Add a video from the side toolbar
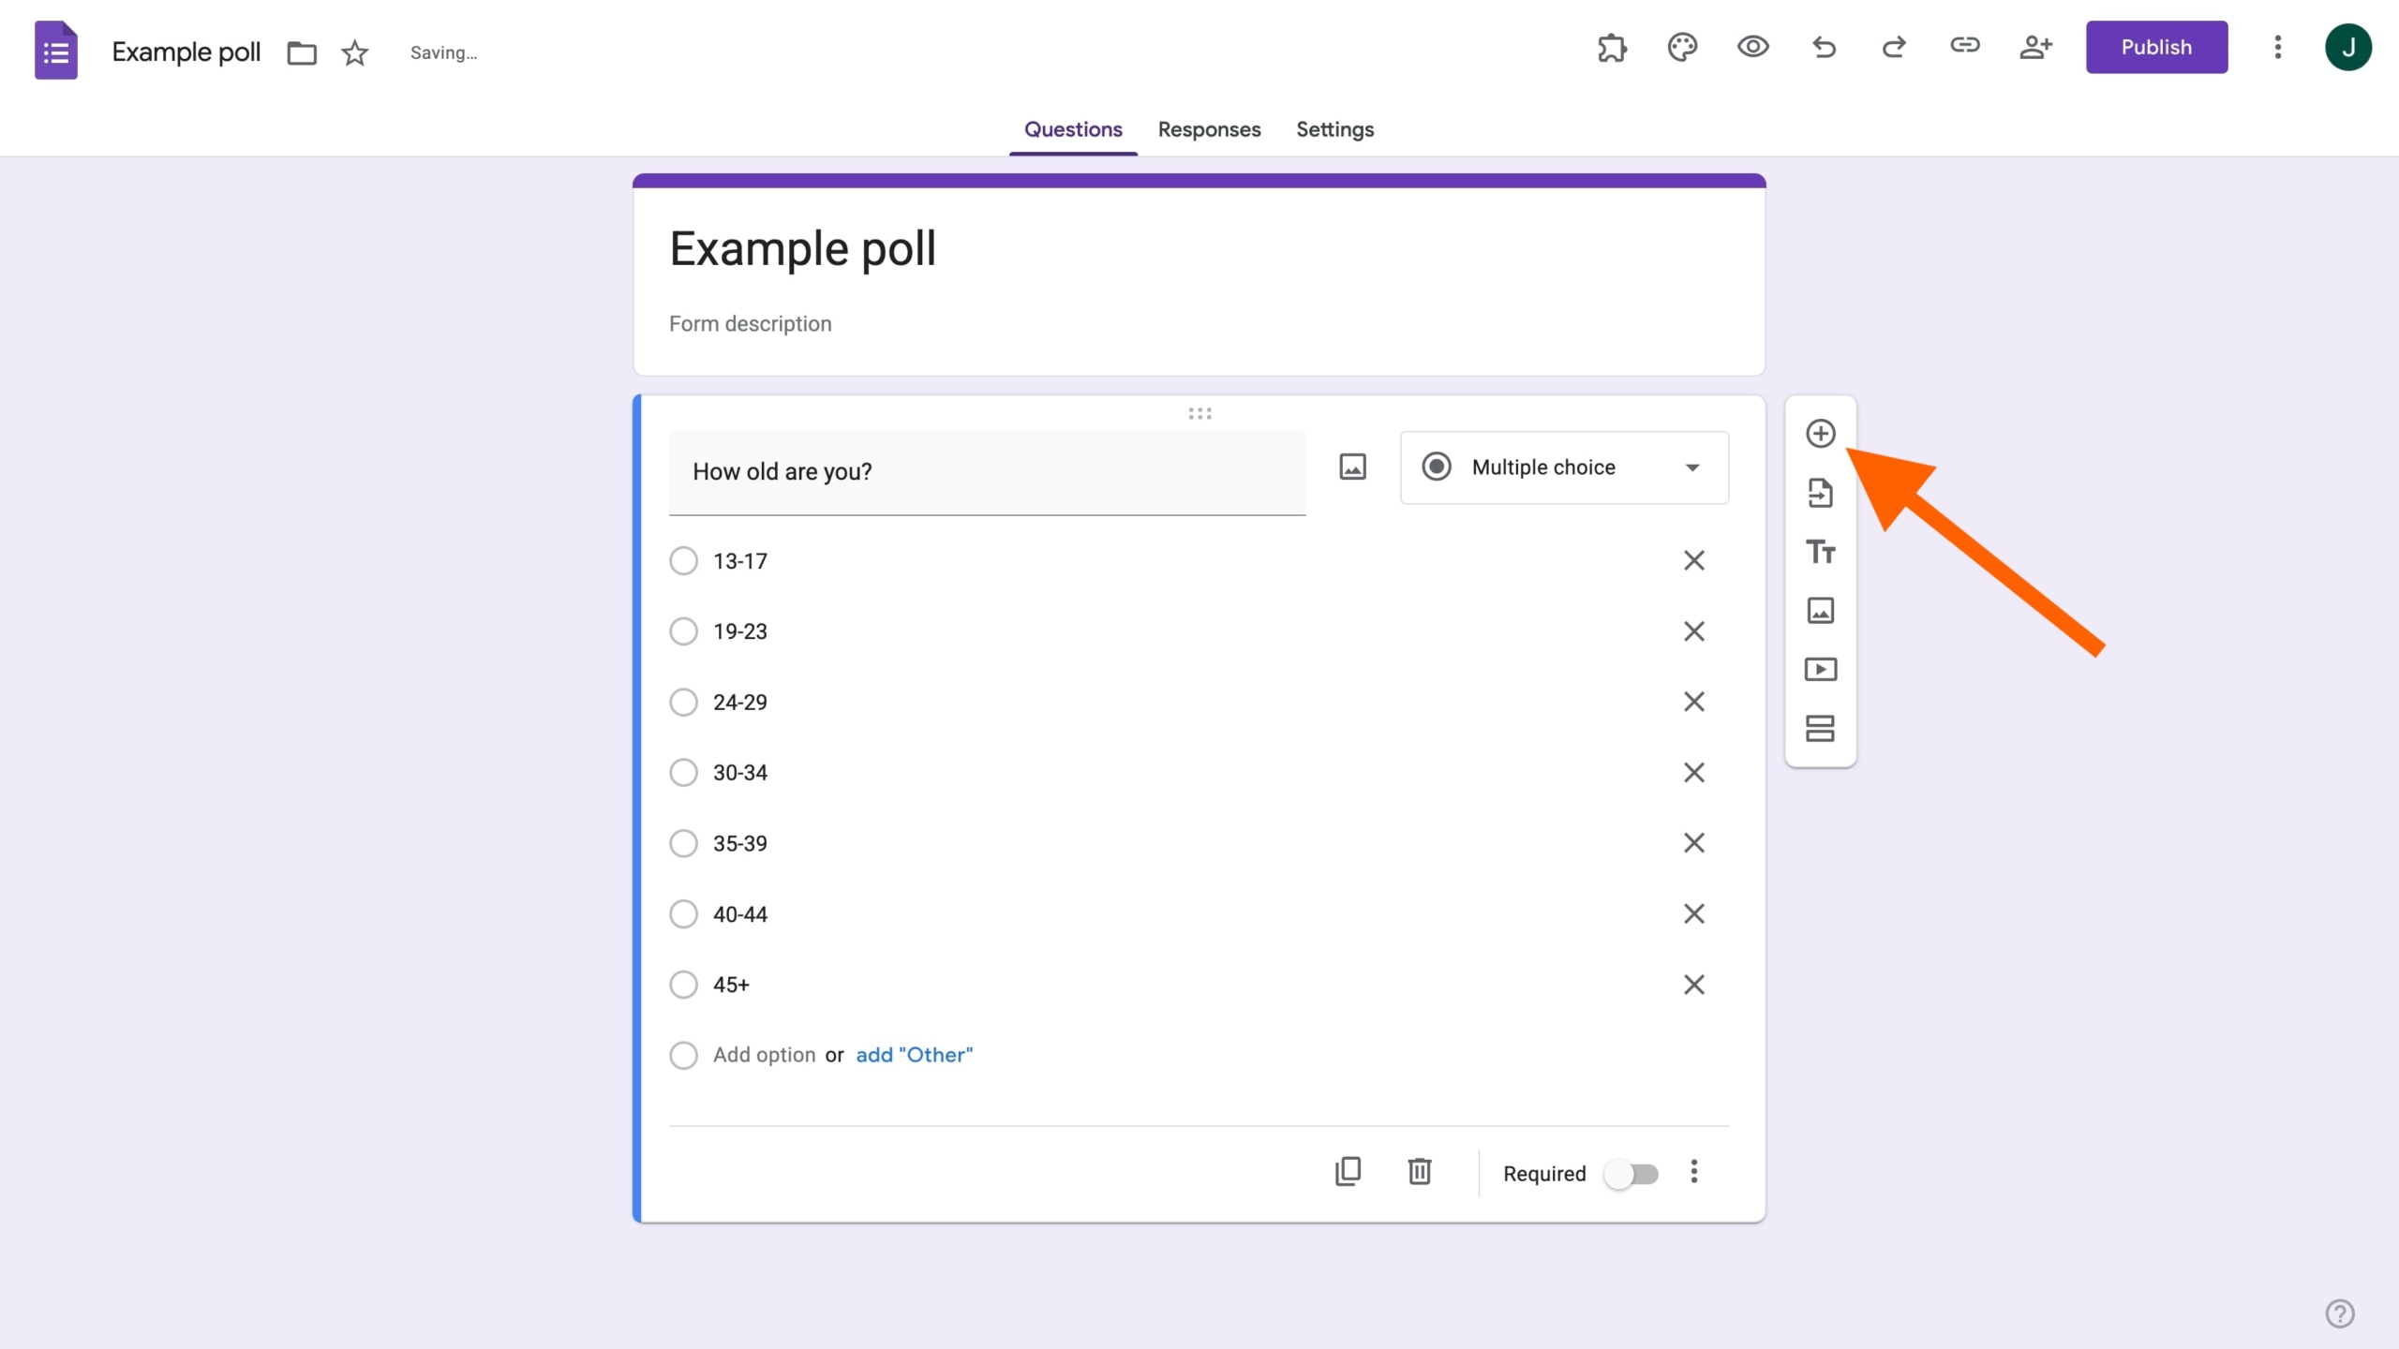 point(1820,670)
